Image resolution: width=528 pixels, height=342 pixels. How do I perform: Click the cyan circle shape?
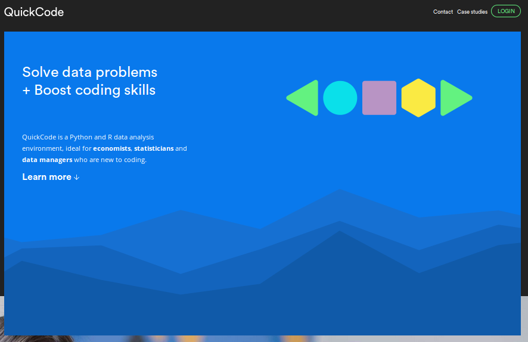pyautogui.click(x=340, y=98)
